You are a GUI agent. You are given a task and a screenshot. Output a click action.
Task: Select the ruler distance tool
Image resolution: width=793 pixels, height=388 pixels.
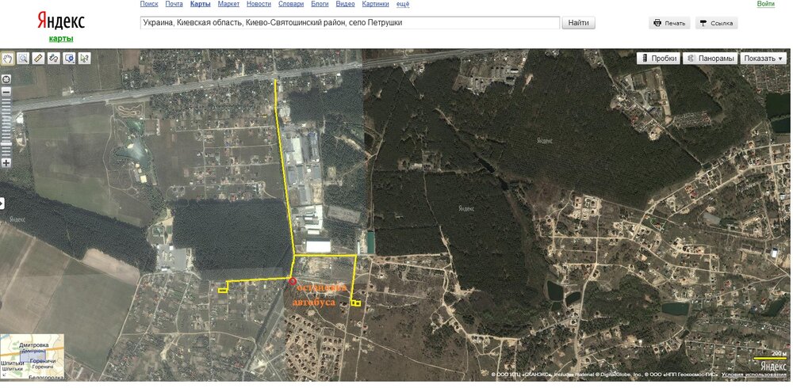coord(38,58)
